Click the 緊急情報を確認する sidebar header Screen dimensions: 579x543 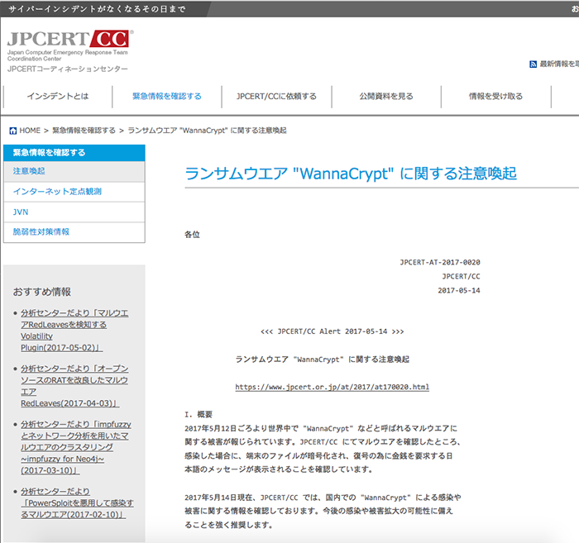(x=74, y=153)
